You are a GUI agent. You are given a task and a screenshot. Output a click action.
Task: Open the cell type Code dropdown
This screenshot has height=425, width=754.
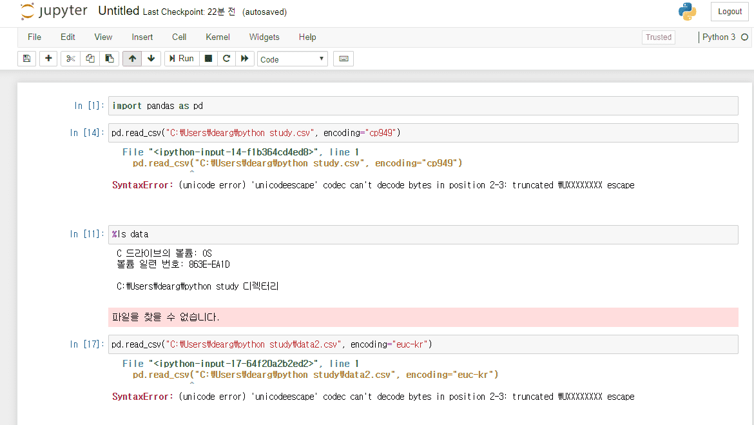tap(292, 59)
